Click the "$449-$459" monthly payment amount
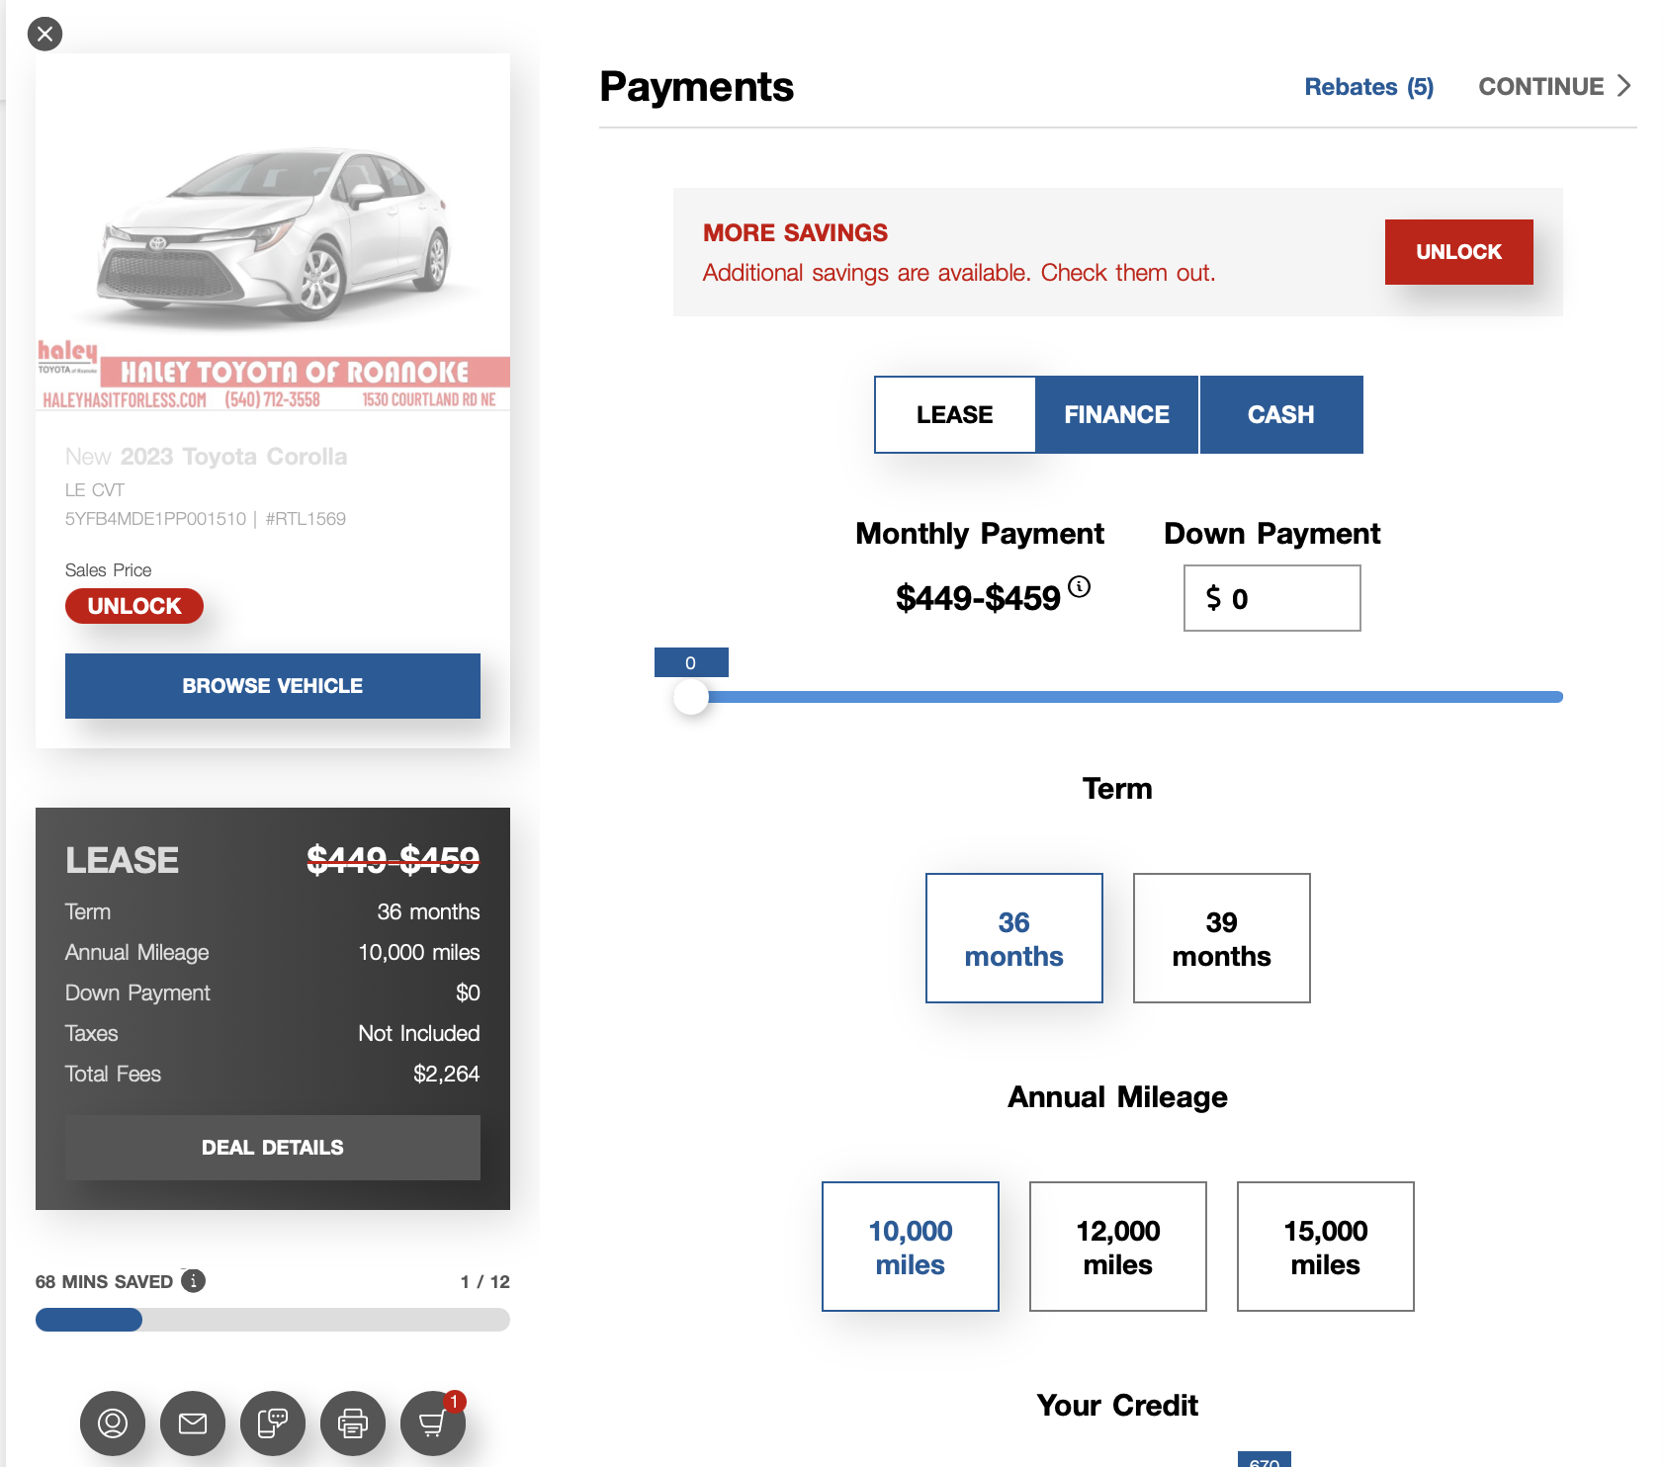The height and width of the screenshot is (1467, 1665). click(x=978, y=599)
